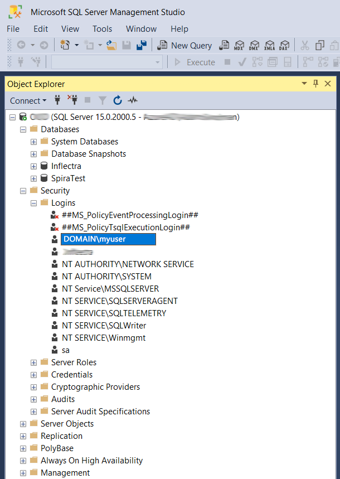
Task: Open the Tools menu
Action: click(x=102, y=28)
